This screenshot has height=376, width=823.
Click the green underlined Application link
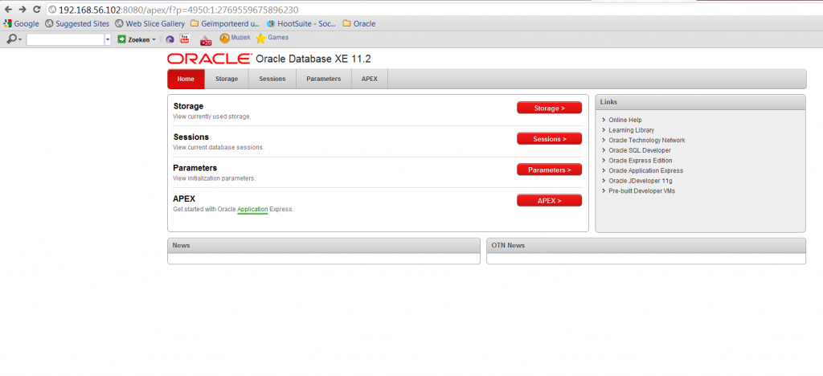[252, 209]
